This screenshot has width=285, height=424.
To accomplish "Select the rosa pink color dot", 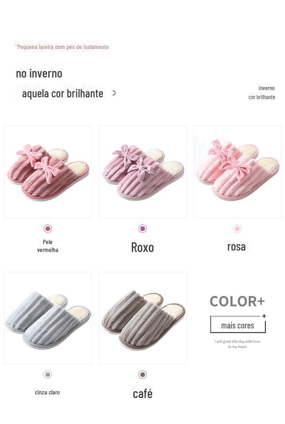I will (237, 229).
